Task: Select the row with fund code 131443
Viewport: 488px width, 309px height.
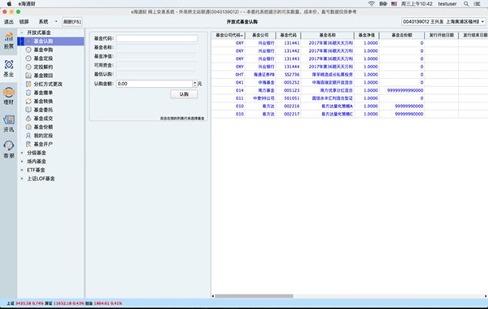Action: [350, 59]
